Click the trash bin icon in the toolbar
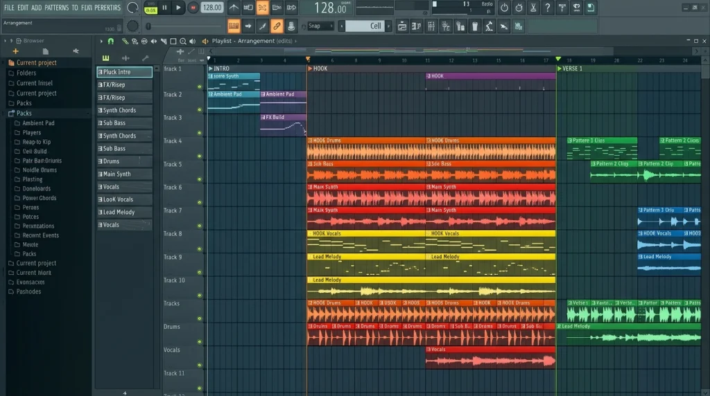Screen dimensions: 710x396 tap(474, 26)
